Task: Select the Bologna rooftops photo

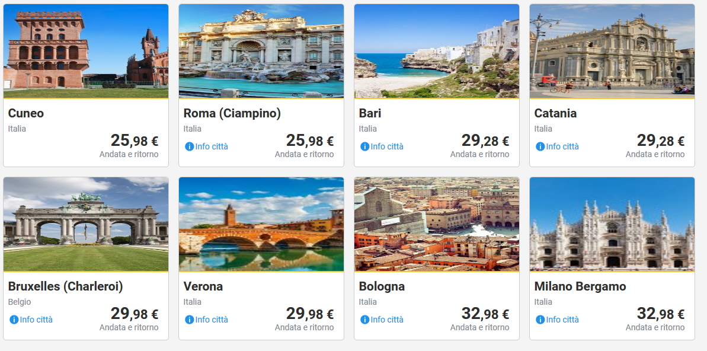Action: point(437,224)
